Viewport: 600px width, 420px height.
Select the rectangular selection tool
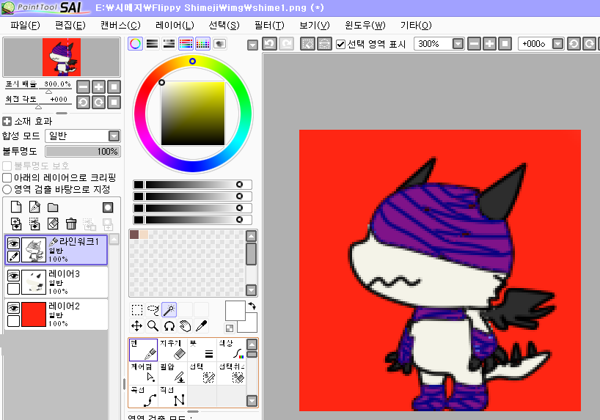pos(137,309)
